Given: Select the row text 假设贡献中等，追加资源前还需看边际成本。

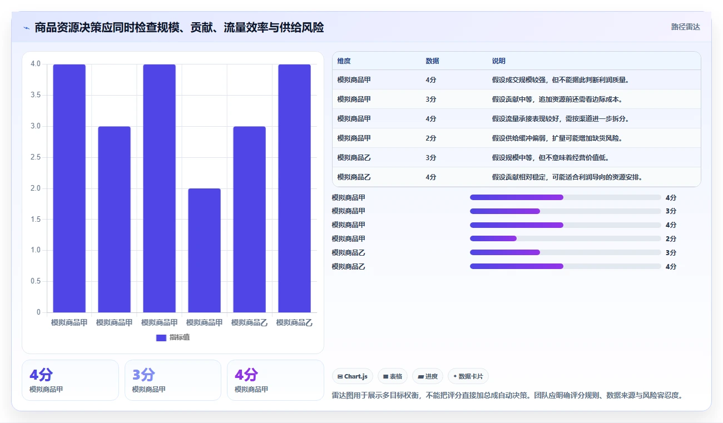Looking at the screenshot, I should tap(557, 99).
